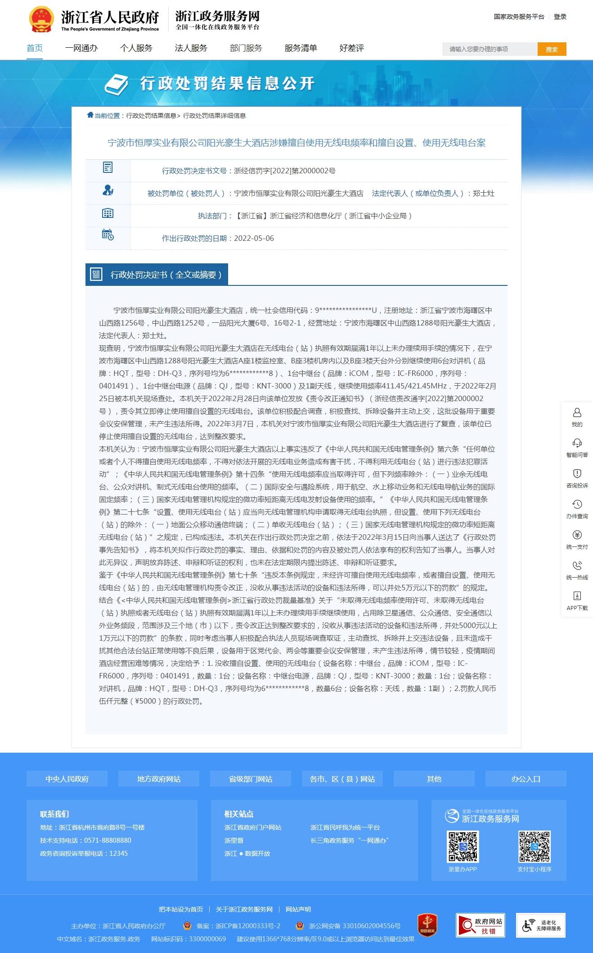
Task: Open the 好差评 menu item
Action: [352, 48]
